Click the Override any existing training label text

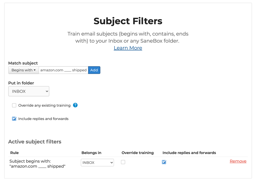44,105
